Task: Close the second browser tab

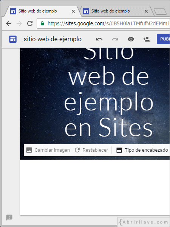Action: pos(146,11)
